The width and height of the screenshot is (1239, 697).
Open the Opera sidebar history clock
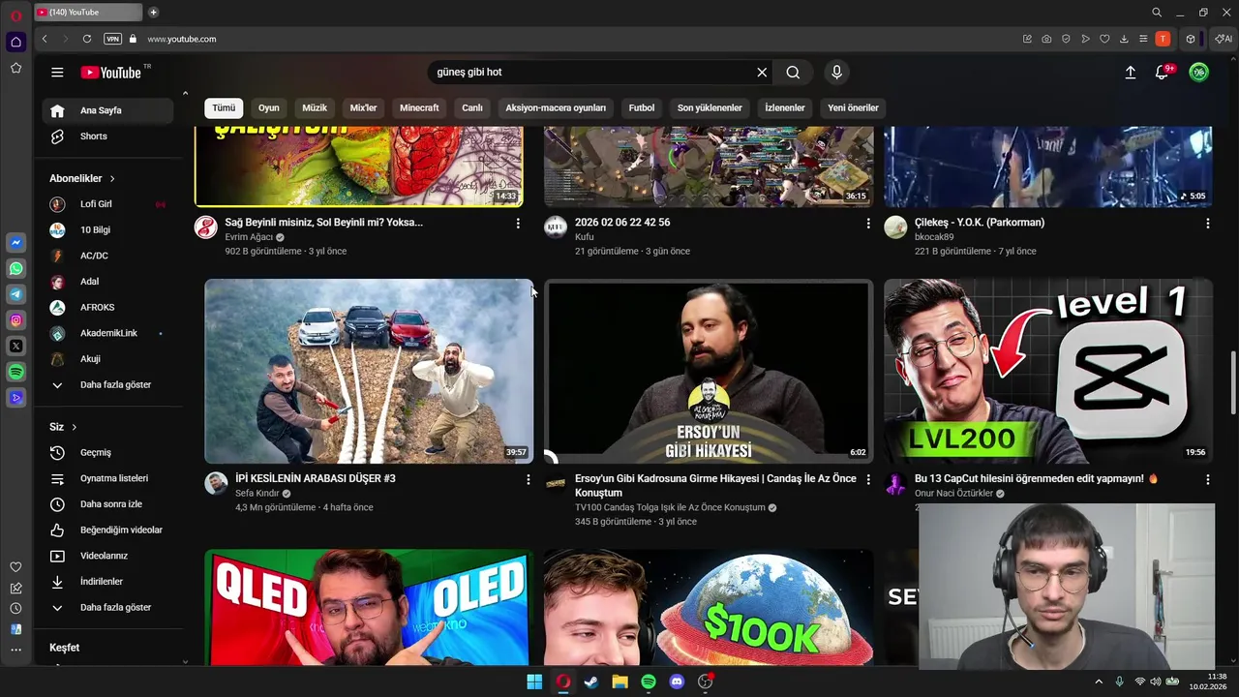coord(15,608)
